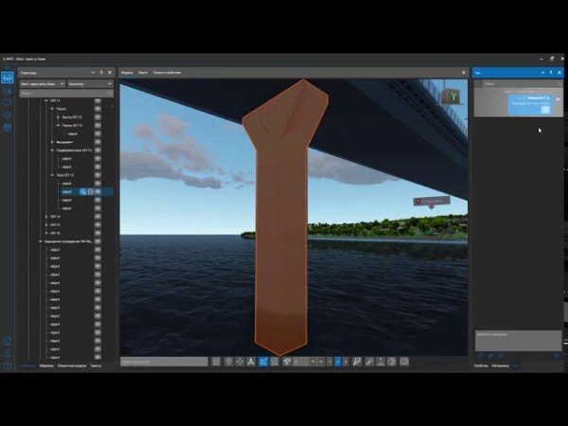Open the bridge project dropdown in structure panel
The image size is (568, 426).
coord(43,84)
